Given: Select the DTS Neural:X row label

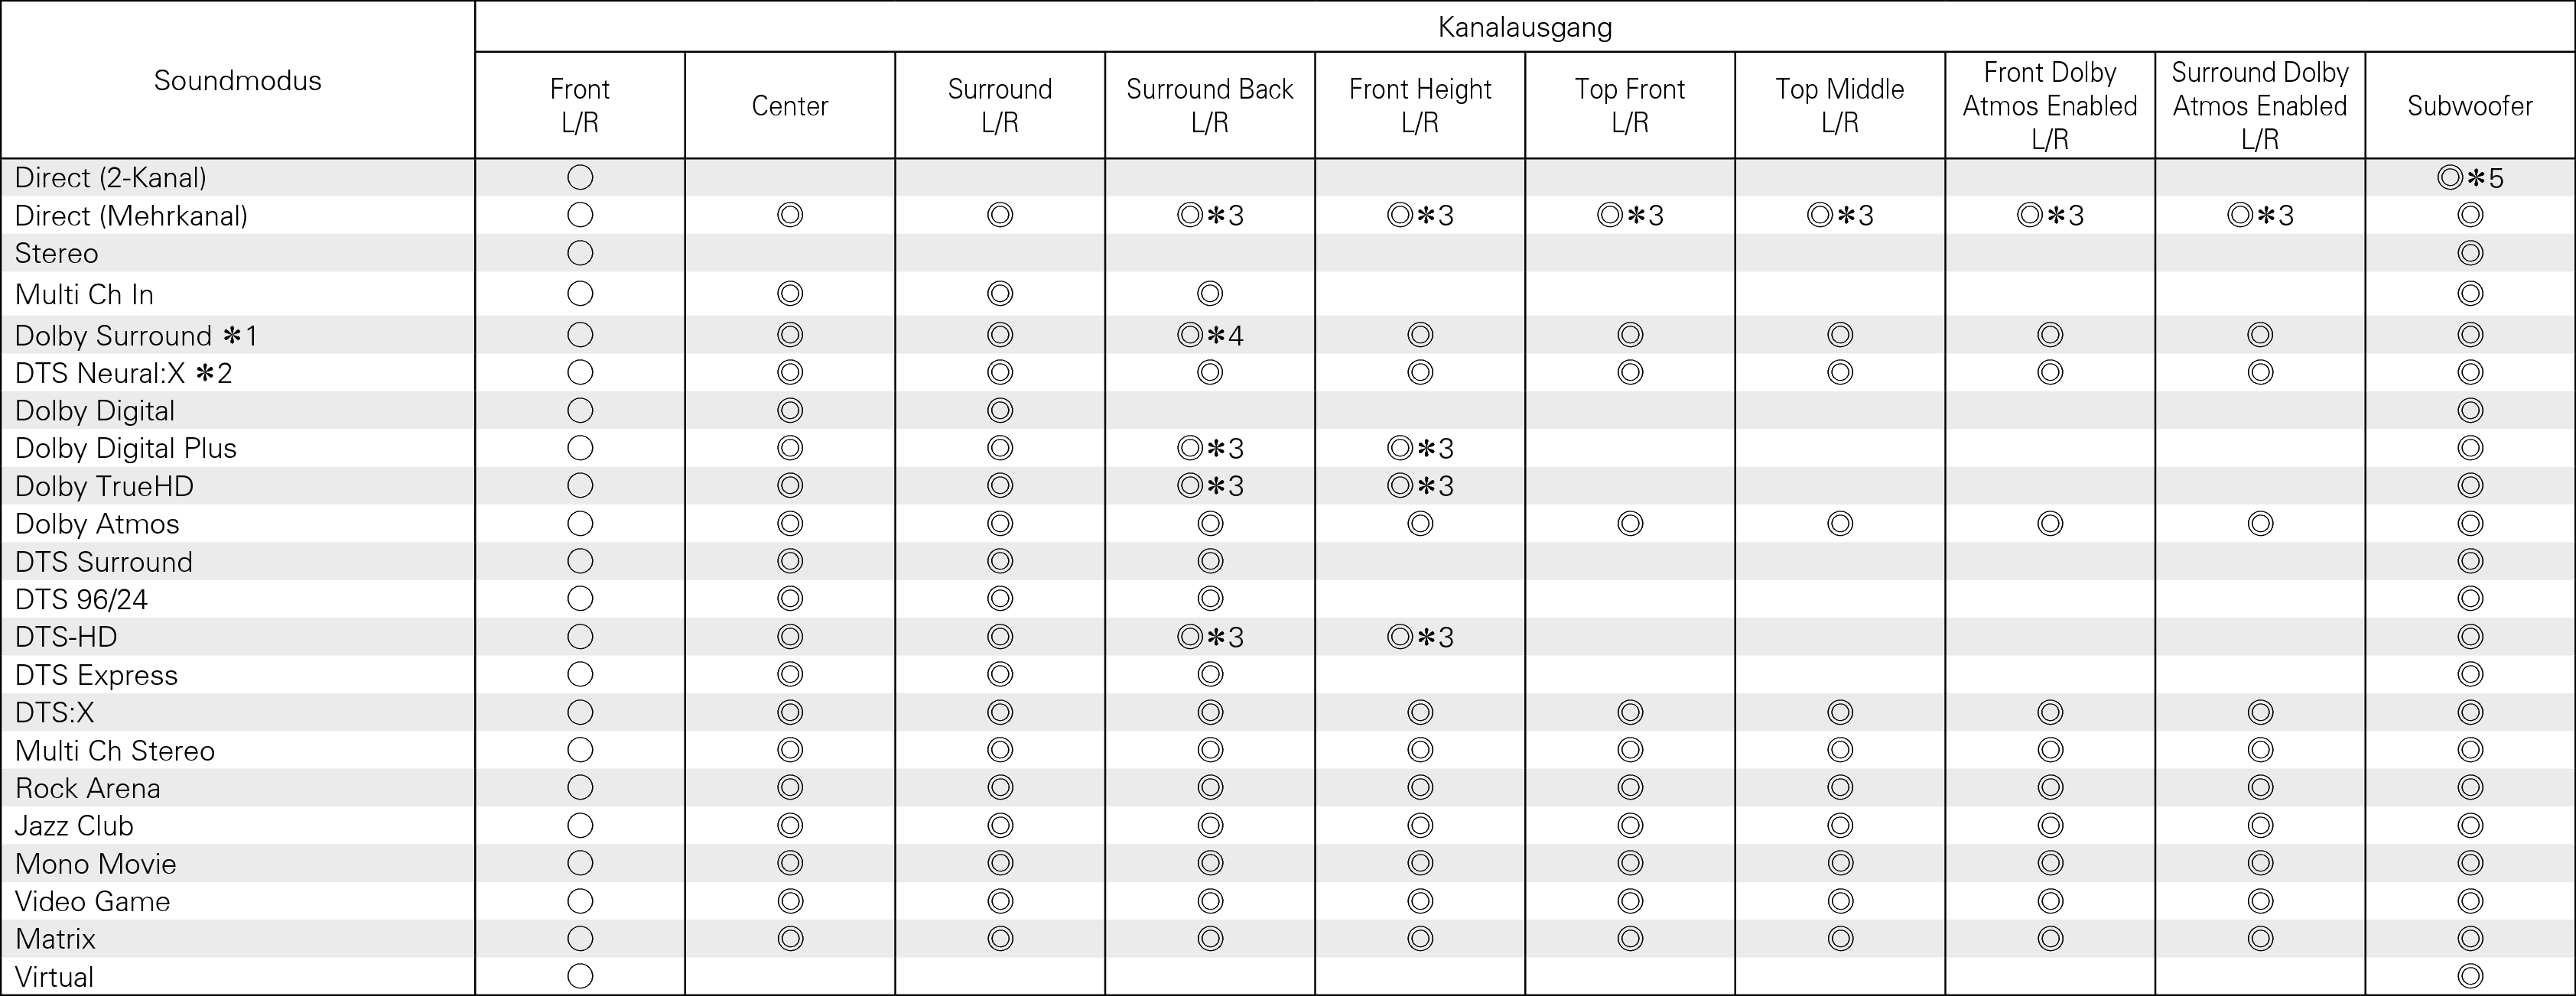Looking at the screenshot, I should [x=123, y=374].
